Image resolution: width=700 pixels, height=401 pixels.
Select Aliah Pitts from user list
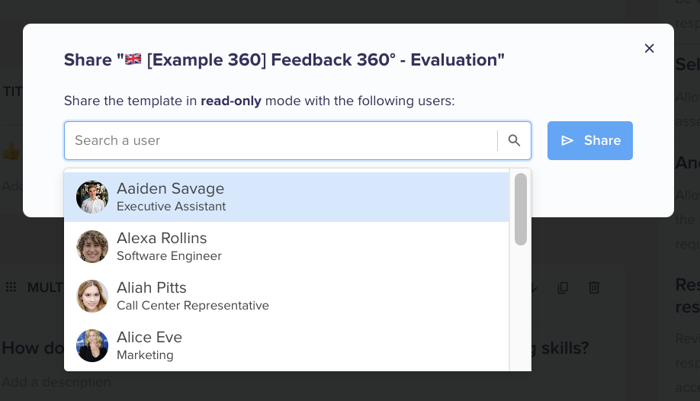[287, 296]
